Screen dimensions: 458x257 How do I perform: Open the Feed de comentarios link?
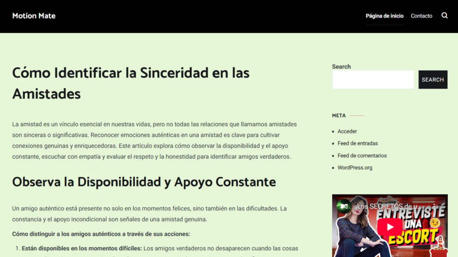coord(362,155)
